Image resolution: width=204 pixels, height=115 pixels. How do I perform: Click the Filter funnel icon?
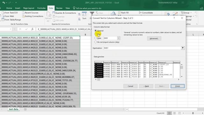(92, 13)
